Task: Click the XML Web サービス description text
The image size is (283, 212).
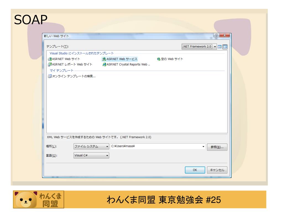Action: pos(99,137)
